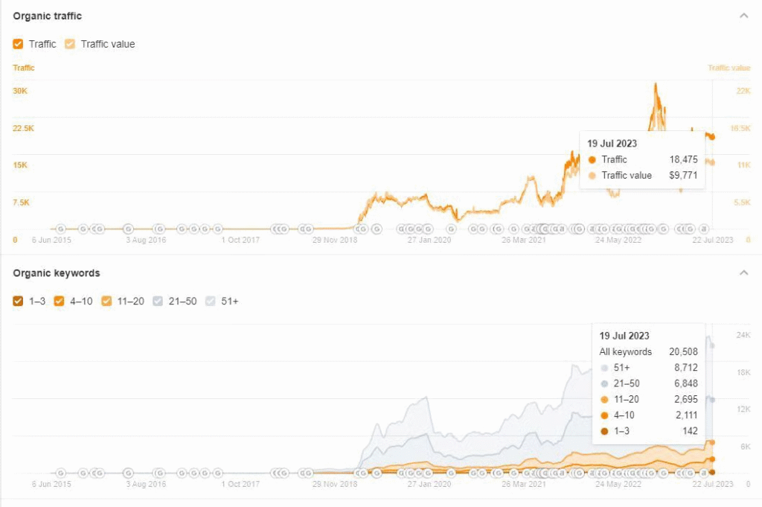Uncheck the Traffic checkbox

19,44
